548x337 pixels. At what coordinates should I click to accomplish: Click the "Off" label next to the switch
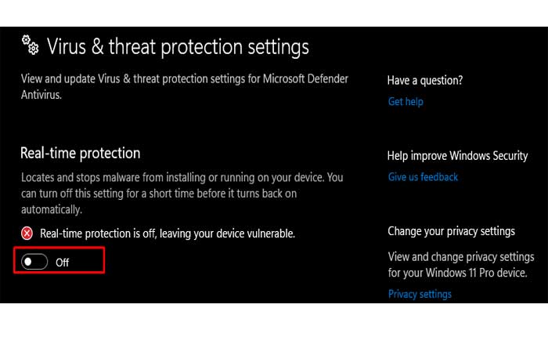(x=63, y=263)
